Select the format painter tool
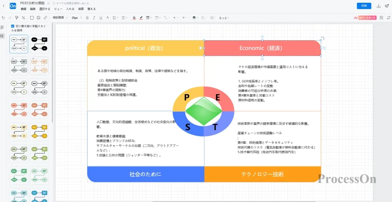Viewport: 392px width, 202px height. (16, 18)
